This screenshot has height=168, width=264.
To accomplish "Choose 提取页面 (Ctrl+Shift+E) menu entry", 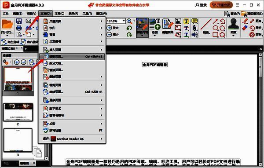I will tap(72, 57).
